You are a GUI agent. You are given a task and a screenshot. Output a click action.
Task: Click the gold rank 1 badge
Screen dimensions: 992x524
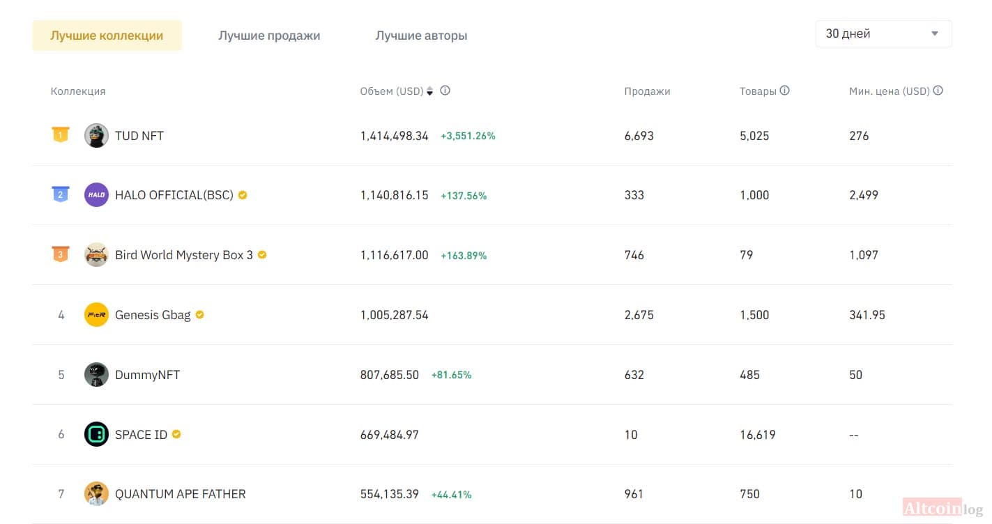pos(61,135)
